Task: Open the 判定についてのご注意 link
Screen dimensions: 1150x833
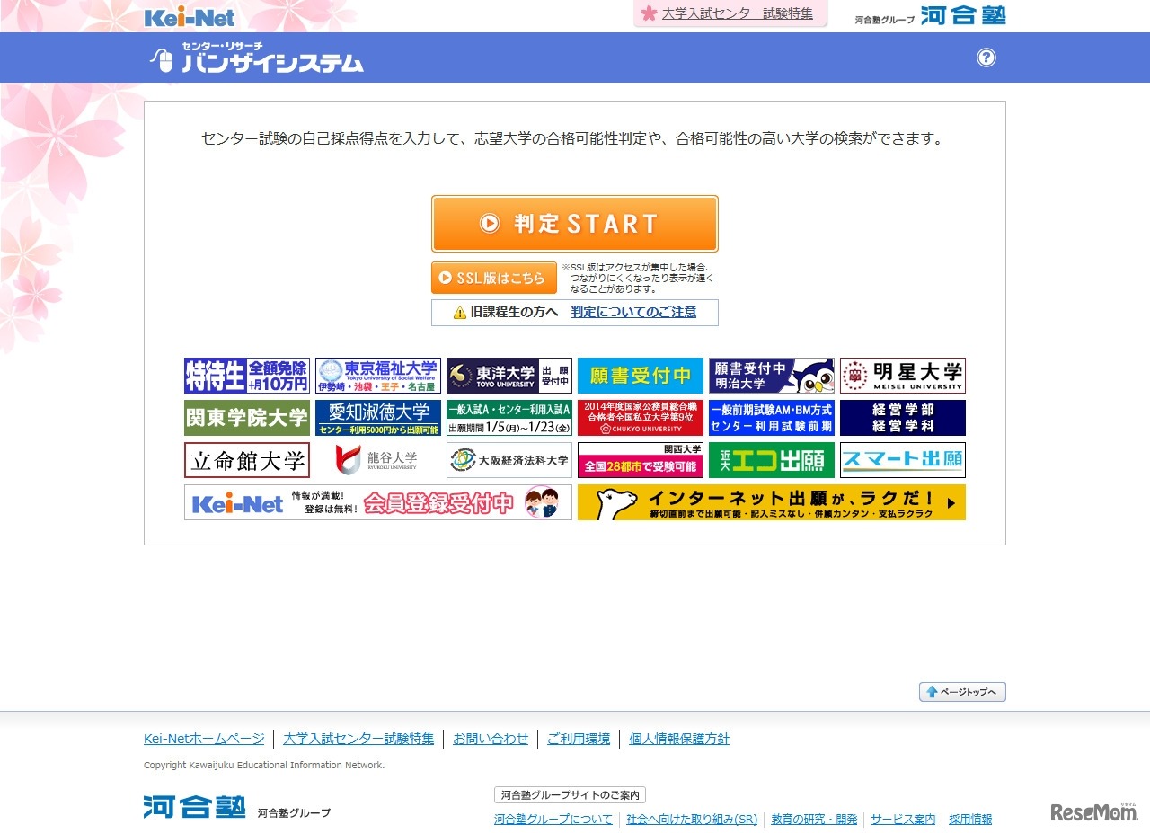Action: (x=632, y=312)
